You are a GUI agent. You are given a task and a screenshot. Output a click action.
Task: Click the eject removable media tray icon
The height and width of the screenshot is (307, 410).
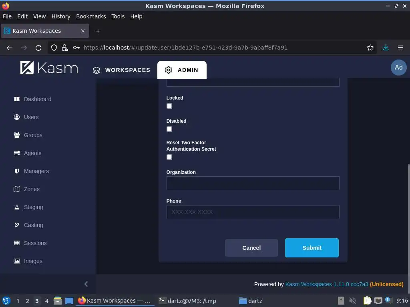(x=341, y=301)
